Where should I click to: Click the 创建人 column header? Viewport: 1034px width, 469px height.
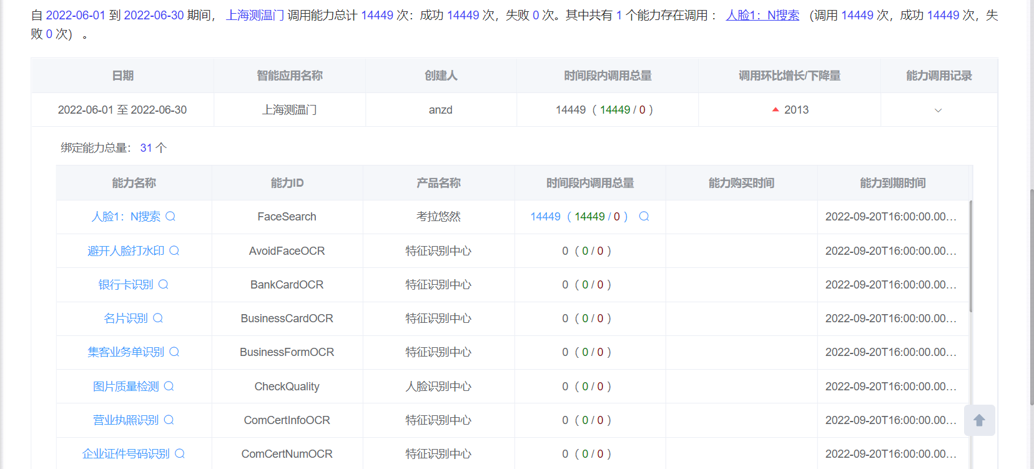[441, 76]
